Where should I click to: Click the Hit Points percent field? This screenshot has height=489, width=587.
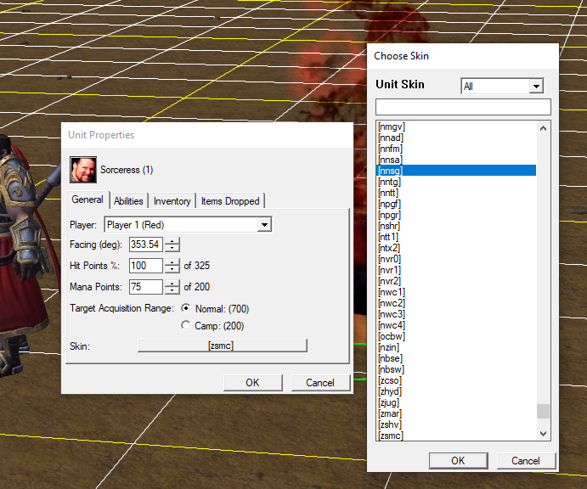[146, 266]
